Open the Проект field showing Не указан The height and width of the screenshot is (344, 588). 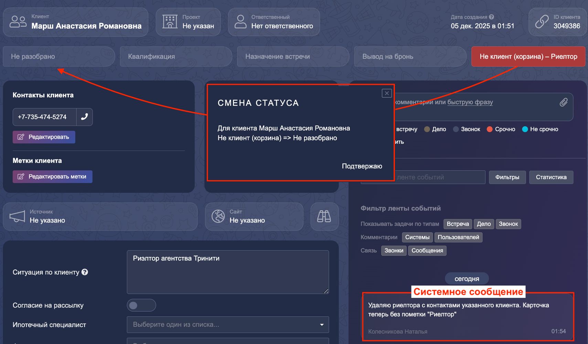(188, 22)
